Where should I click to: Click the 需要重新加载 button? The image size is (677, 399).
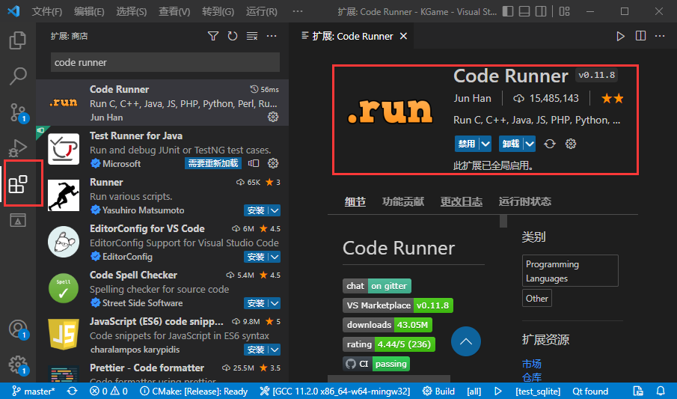[213, 163]
